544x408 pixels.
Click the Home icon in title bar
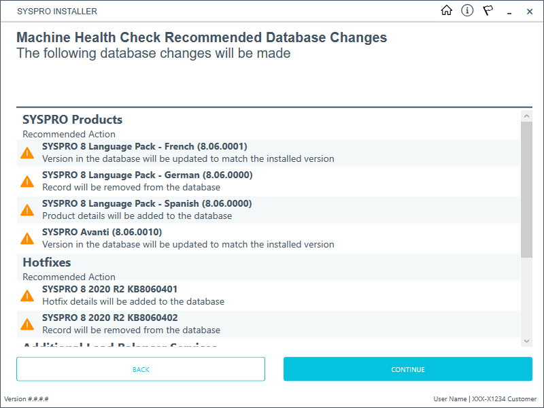(x=447, y=11)
